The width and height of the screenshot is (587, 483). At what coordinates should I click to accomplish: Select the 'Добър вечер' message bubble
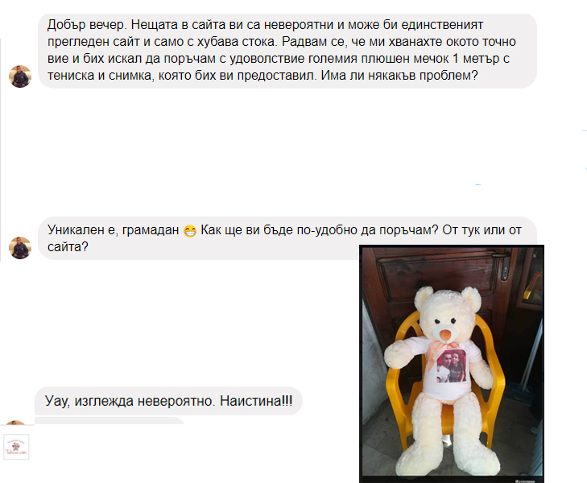287,51
